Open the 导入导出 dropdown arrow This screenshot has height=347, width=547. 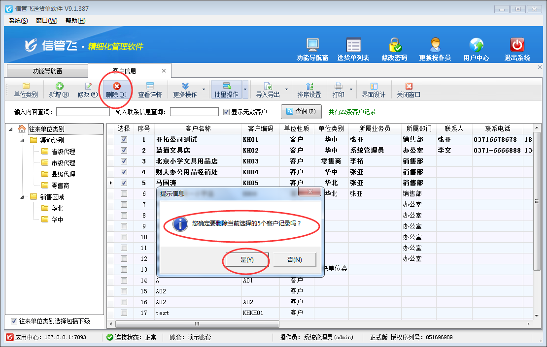coord(287,90)
